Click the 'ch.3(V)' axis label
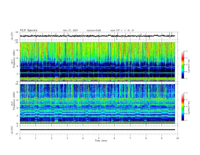Image resolution: width=200 pixels, height=155 pixels. pyautogui.click(x=12, y=130)
